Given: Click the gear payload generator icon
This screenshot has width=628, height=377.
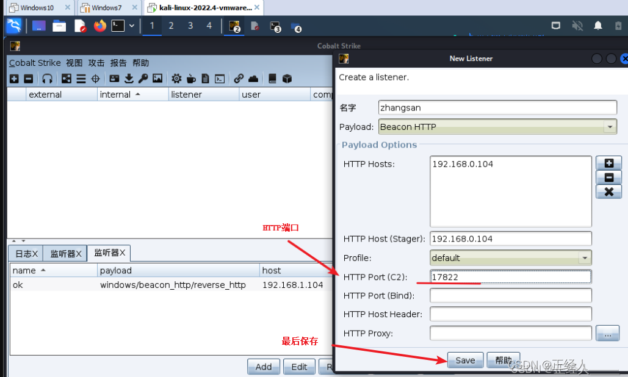Looking at the screenshot, I should tap(176, 79).
